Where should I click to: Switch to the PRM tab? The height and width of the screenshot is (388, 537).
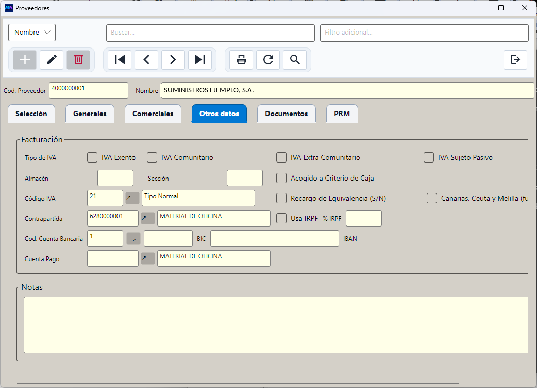pos(342,114)
